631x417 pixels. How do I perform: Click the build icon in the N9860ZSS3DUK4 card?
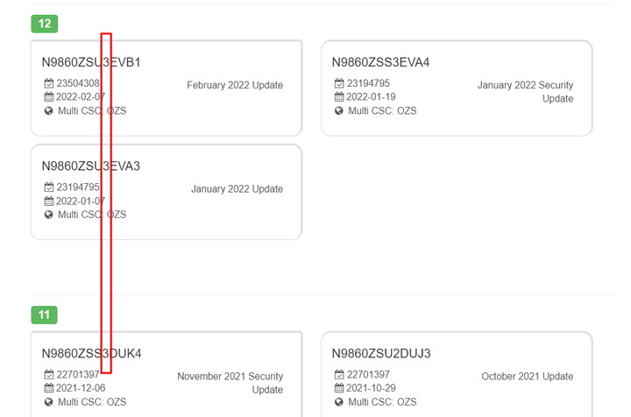pyautogui.click(x=49, y=375)
